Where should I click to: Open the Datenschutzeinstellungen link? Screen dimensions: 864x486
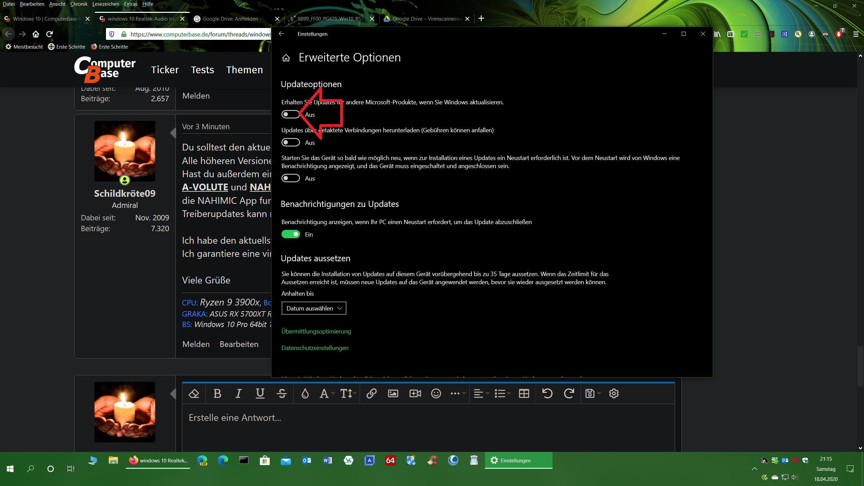315,348
